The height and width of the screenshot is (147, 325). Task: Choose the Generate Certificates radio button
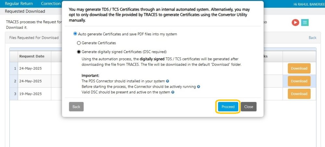(x=79, y=43)
